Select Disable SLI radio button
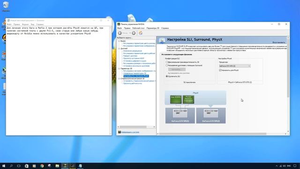Viewport: 300px width, 169px height. click(x=167, y=76)
